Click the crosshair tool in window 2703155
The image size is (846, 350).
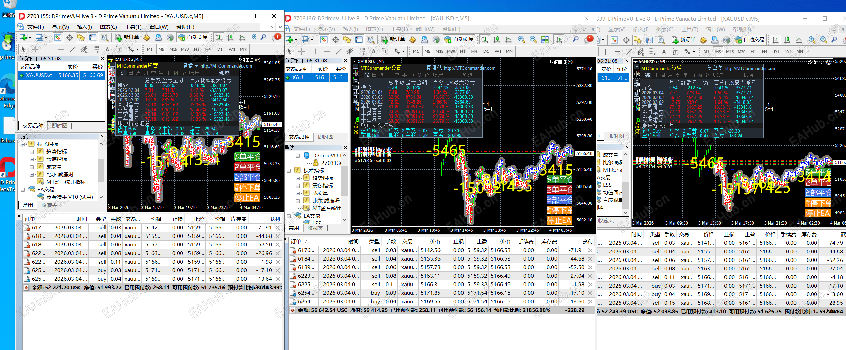click(x=35, y=49)
